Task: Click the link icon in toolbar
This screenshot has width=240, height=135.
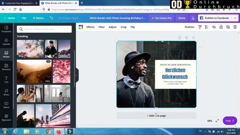Action: (x=214, y=27)
